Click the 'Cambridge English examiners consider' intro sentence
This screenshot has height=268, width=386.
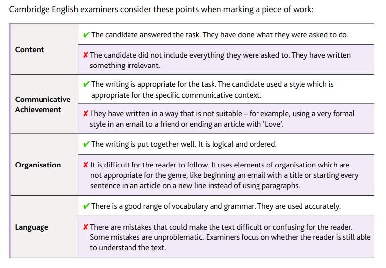coord(161,10)
